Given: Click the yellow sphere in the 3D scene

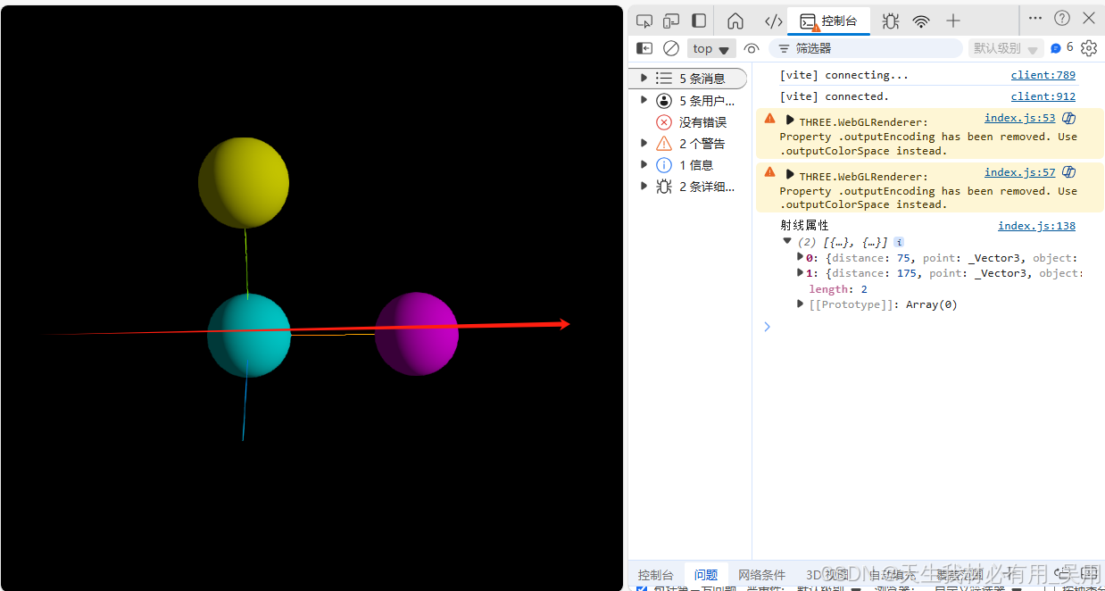Looking at the screenshot, I should pyautogui.click(x=244, y=182).
